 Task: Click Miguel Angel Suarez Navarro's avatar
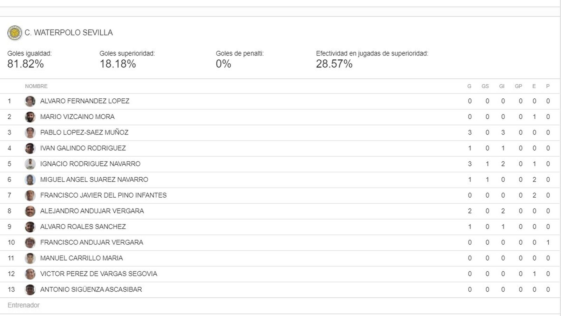(x=30, y=180)
